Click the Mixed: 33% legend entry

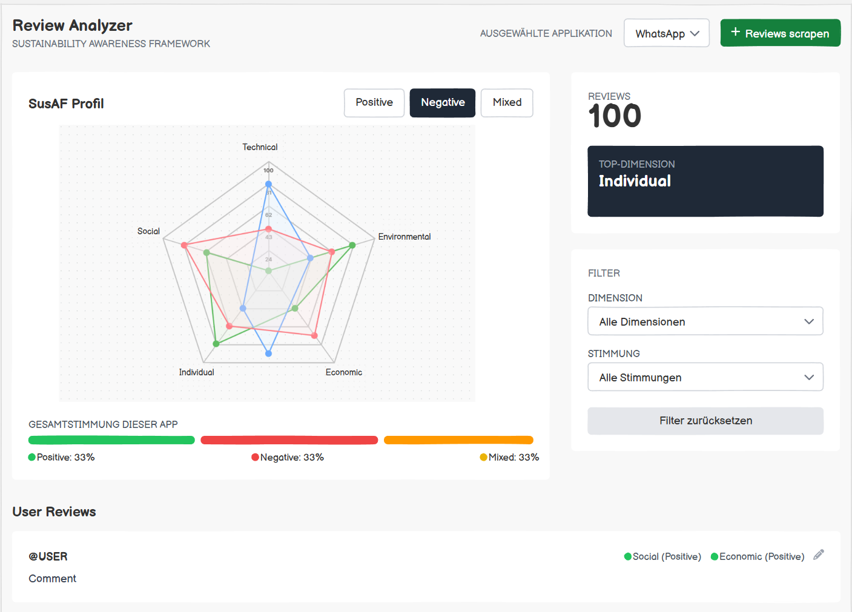[x=509, y=457]
